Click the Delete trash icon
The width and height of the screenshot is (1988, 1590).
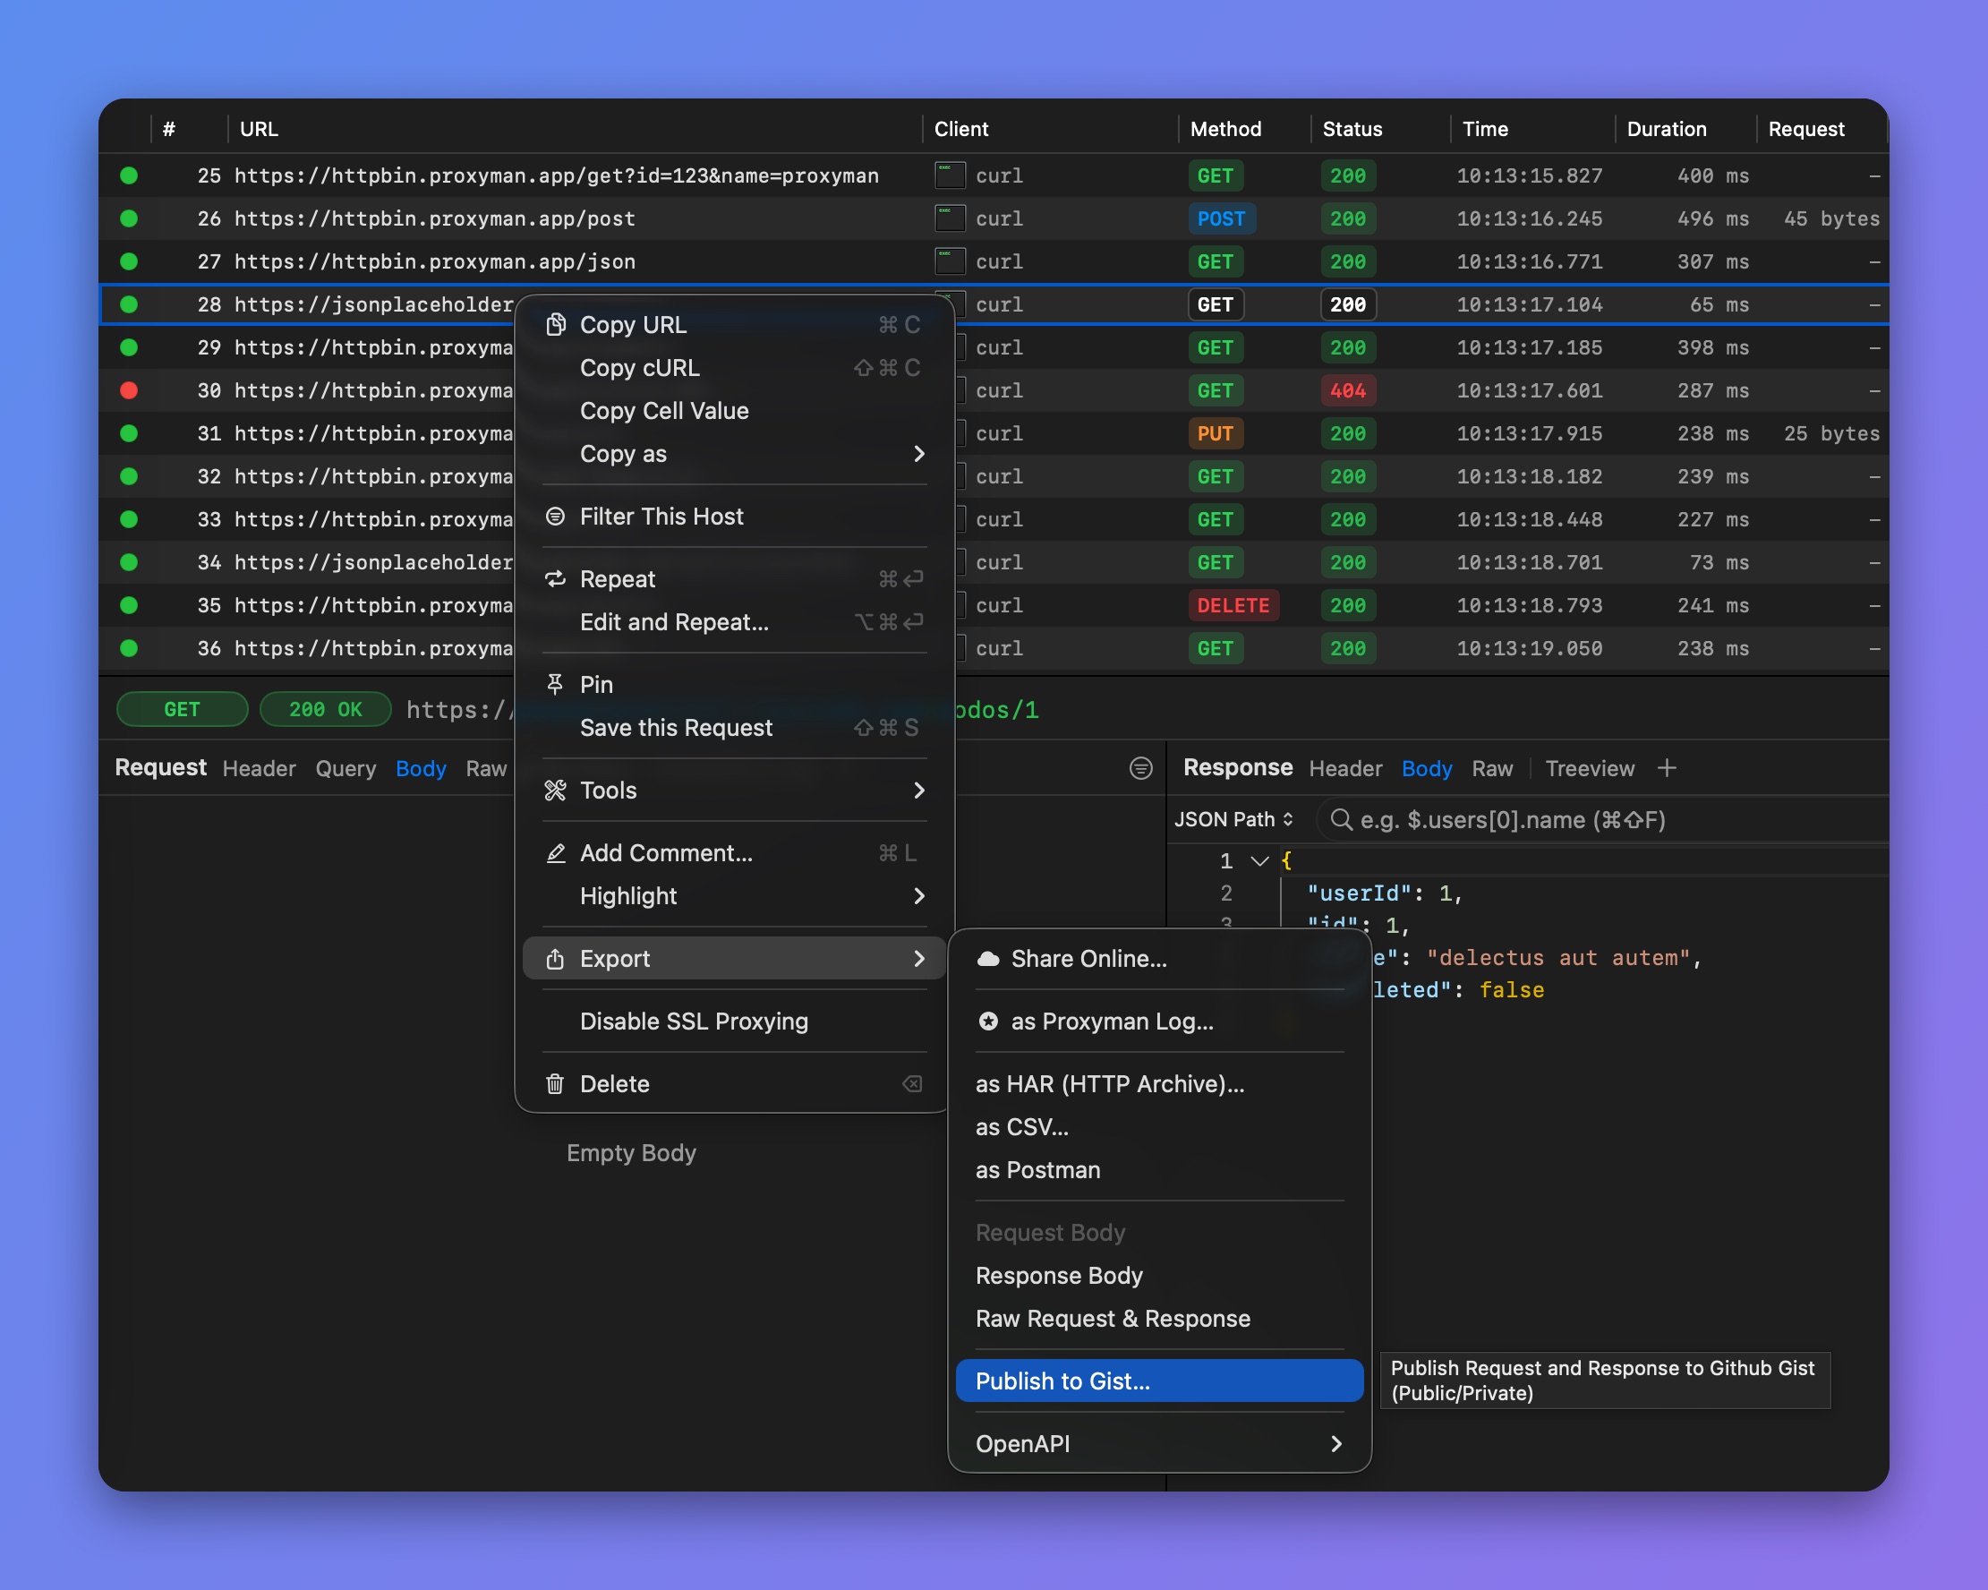click(x=555, y=1084)
